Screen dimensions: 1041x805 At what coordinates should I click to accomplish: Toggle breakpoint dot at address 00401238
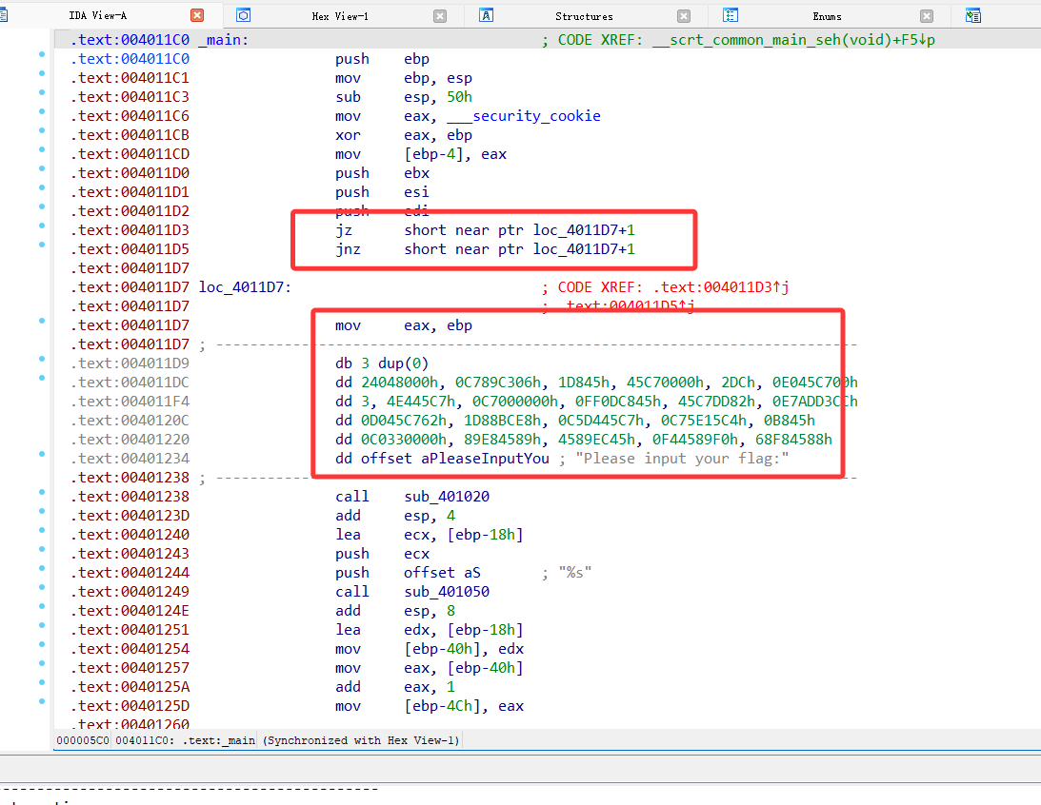(42, 492)
